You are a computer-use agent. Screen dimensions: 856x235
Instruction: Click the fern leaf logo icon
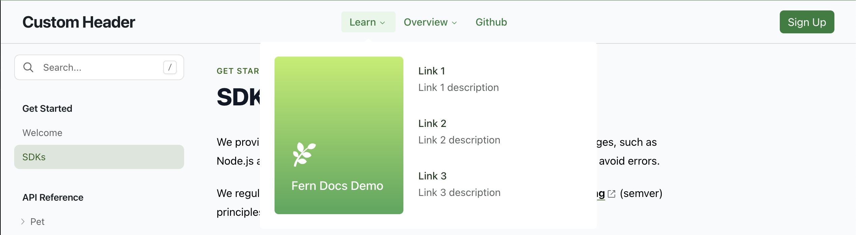pyautogui.click(x=304, y=154)
